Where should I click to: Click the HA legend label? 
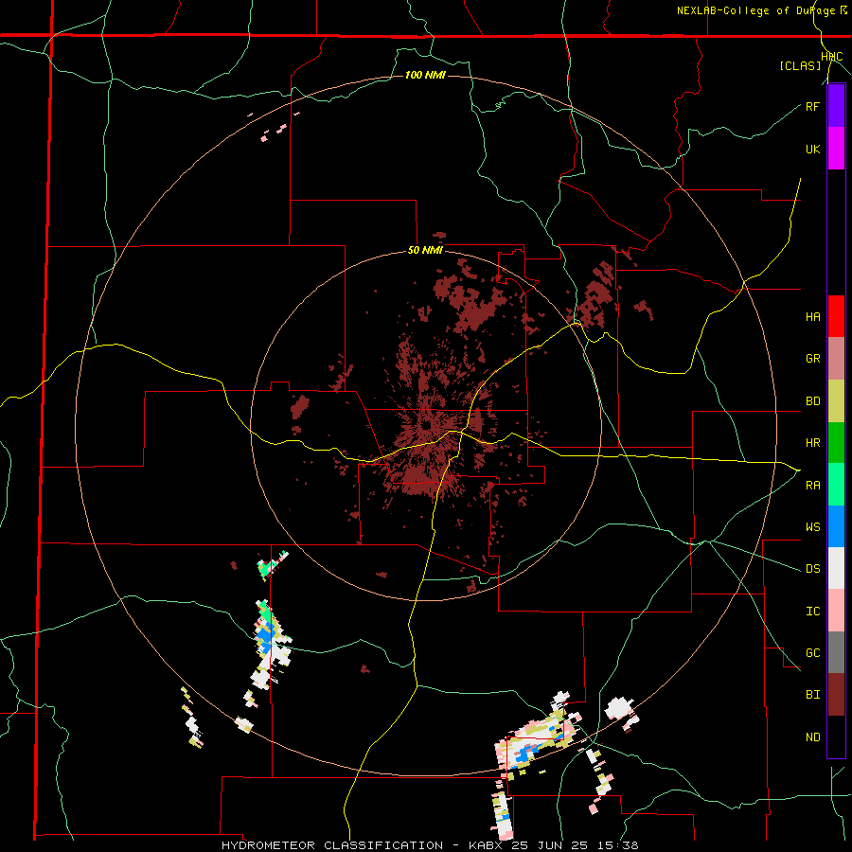point(813,317)
